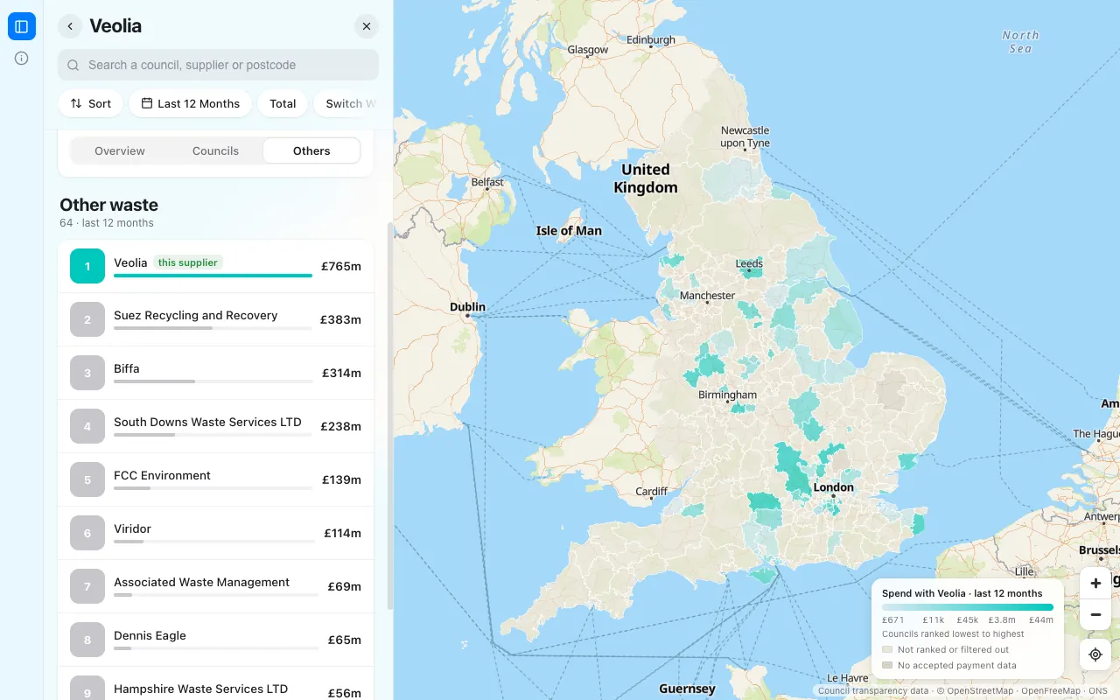The image size is (1120, 700).
Task: Click the £383m Suez spend value
Action: [x=340, y=319]
